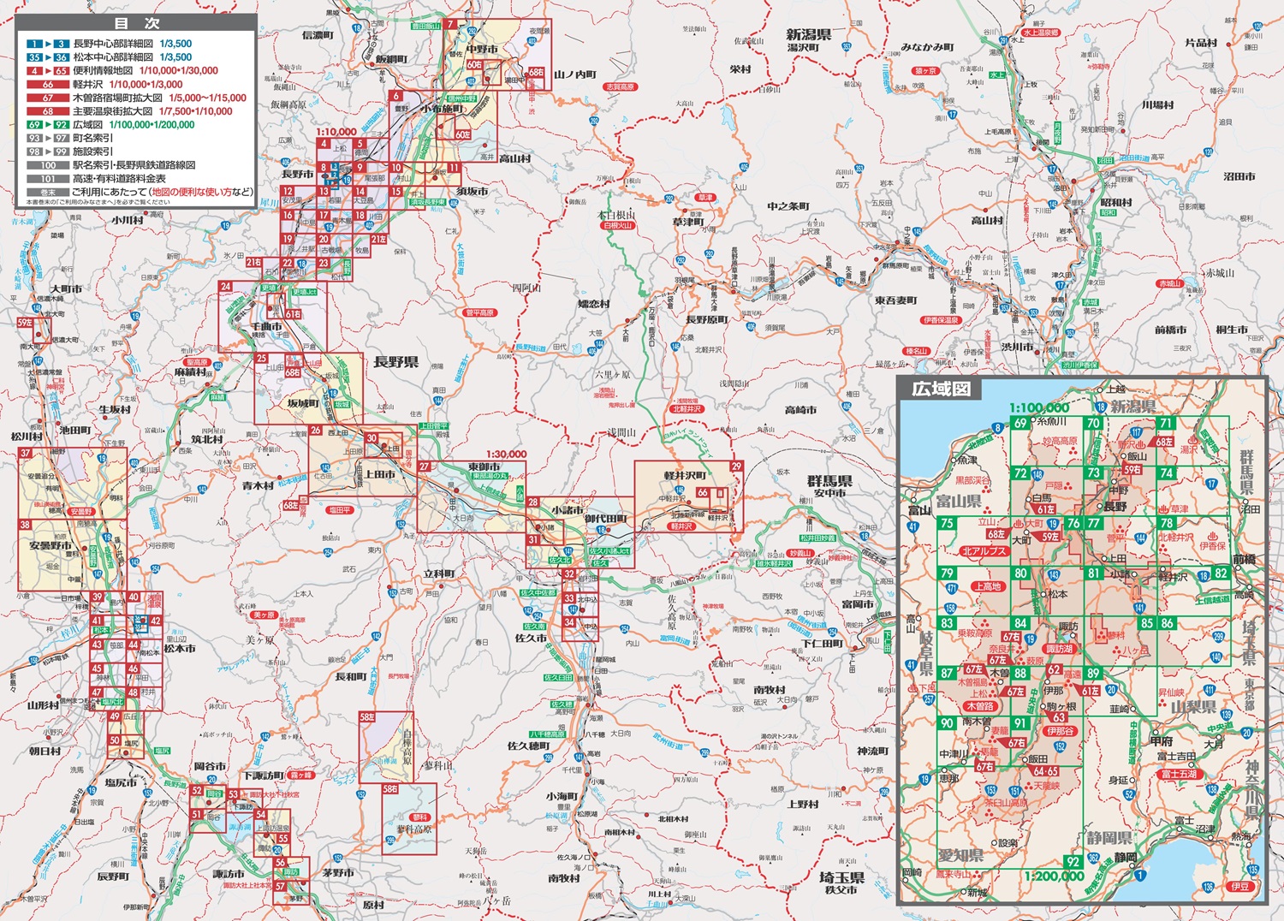This screenshot has width=1284, height=921.
Task: Click the 中之条町 town label
Action: [788, 206]
